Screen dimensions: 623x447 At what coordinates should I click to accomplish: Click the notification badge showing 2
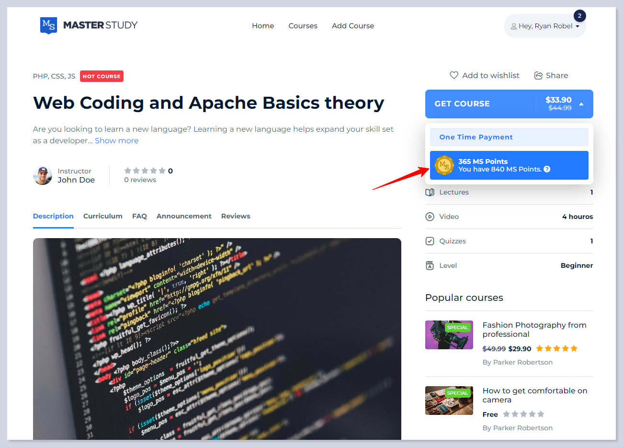click(579, 16)
